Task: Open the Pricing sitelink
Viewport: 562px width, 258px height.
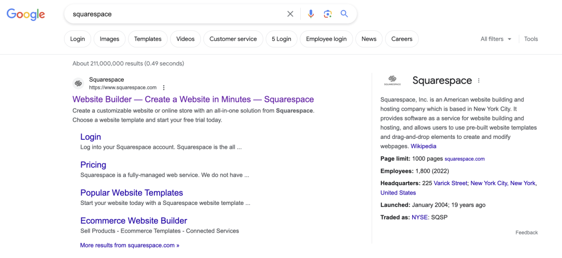Action: click(93, 165)
